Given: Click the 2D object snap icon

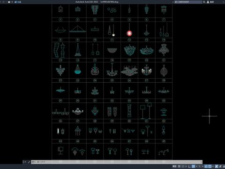Looking at the screenshot, I should pyautogui.click(x=210, y=166).
